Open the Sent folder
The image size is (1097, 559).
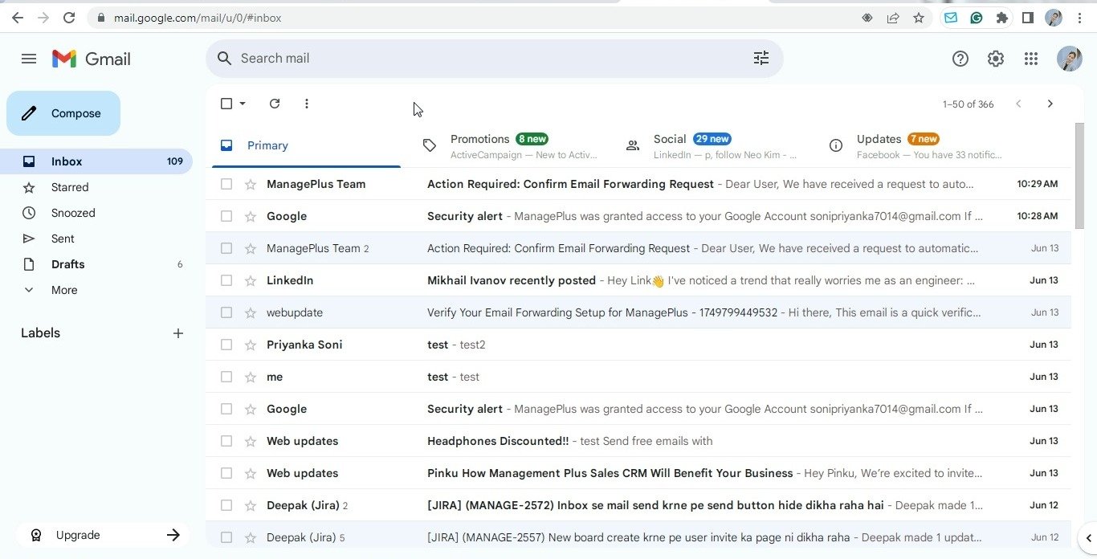(x=96, y=239)
